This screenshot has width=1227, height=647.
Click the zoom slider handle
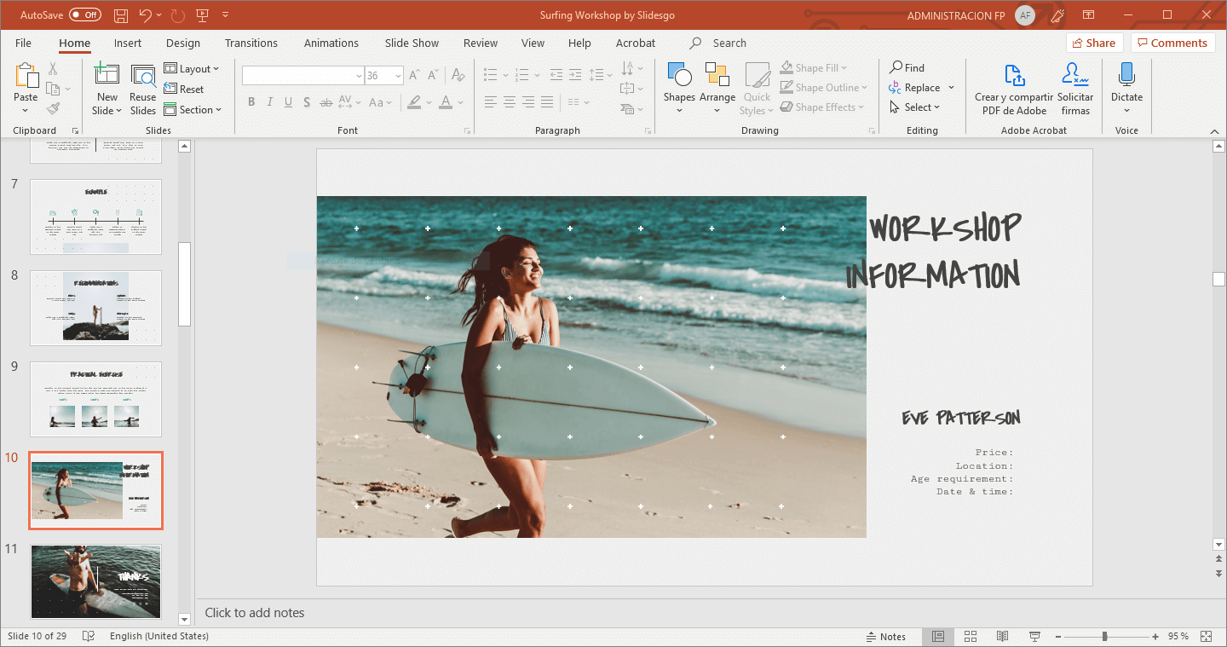pyautogui.click(x=1104, y=637)
